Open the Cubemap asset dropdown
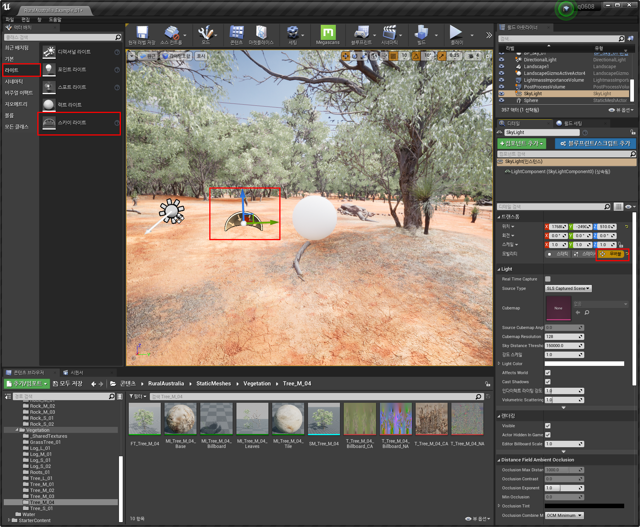The image size is (640, 527). tap(601, 304)
